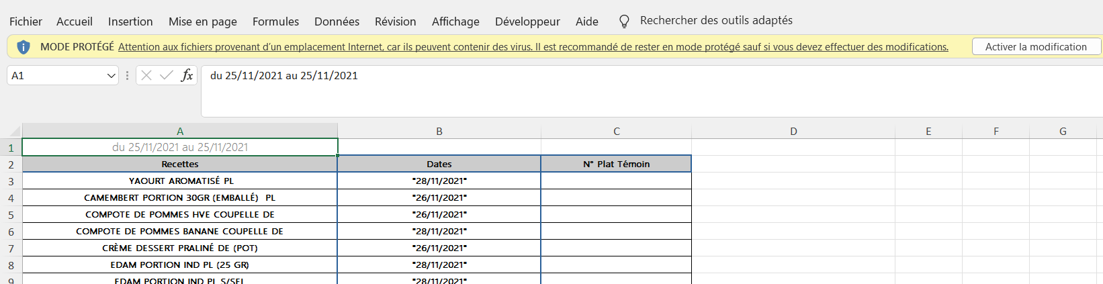Click the Insert Function fx icon

[187, 75]
